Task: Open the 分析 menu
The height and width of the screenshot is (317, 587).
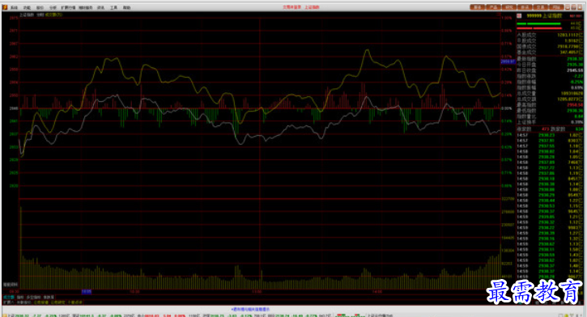Action: [53, 7]
